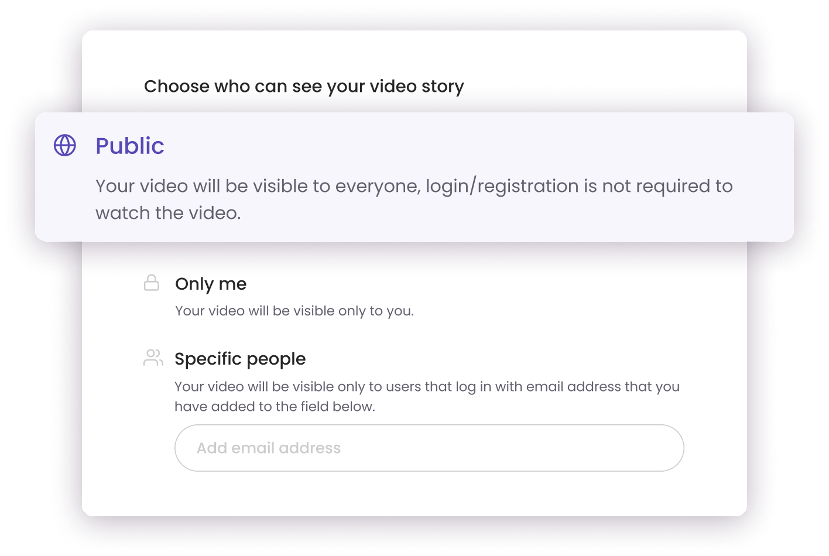Select the Public visibility option title

tap(130, 146)
